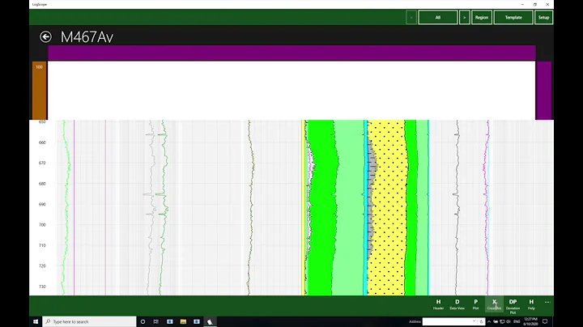
Task: Click the depth label 660
Action: click(42, 142)
